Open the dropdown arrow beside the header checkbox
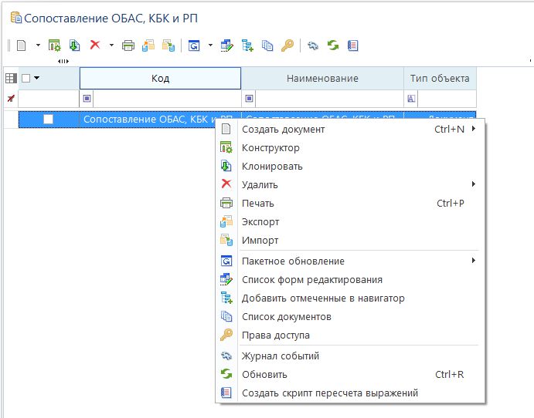The width and height of the screenshot is (534, 418). [36, 78]
